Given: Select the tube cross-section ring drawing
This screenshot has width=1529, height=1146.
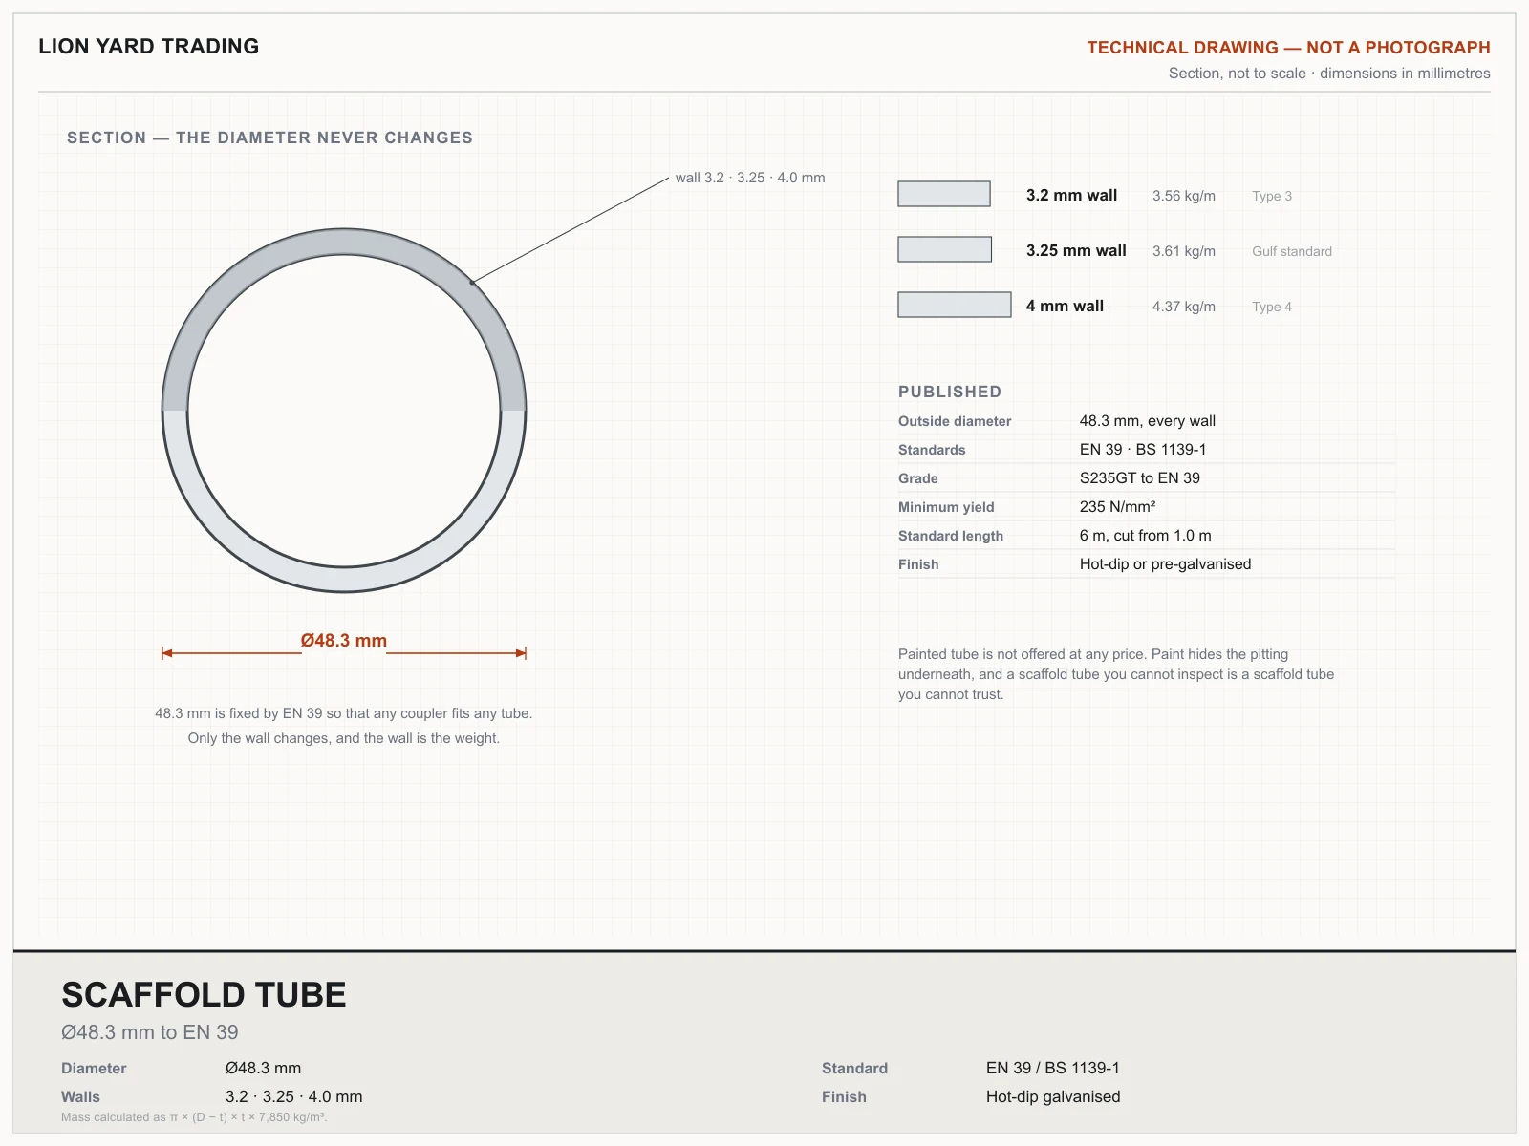Looking at the screenshot, I should click(344, 411).
